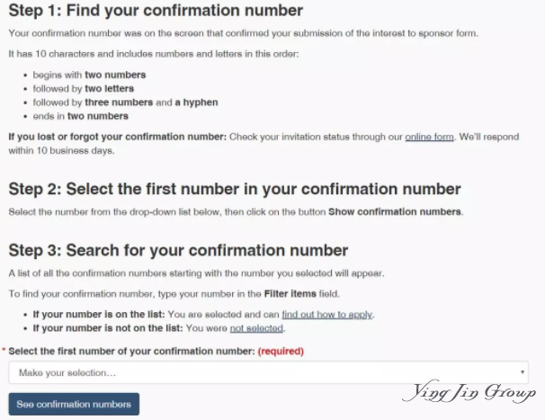This screenshot has width=545, height=420.
Task: Click the Step 3 Search for confirmation number heading
Action: (178, 250)
